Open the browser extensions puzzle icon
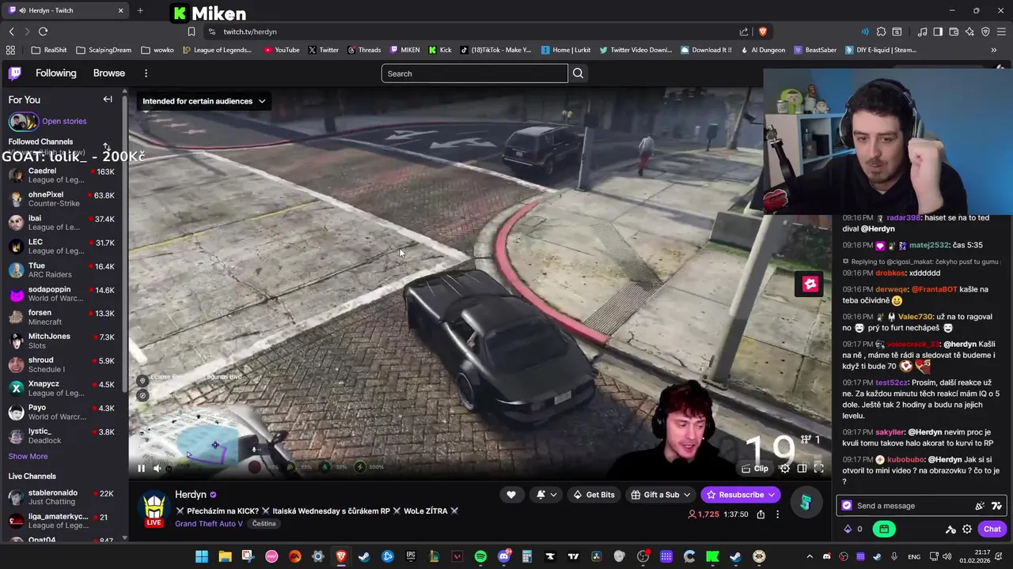This screenshot has height=569, width=1013. tap(881, 32)
